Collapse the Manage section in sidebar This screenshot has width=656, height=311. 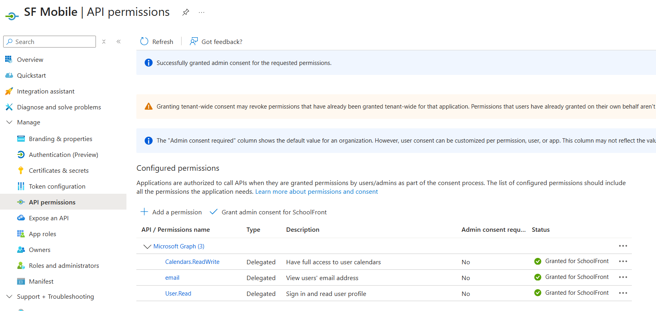pos(9,122)
